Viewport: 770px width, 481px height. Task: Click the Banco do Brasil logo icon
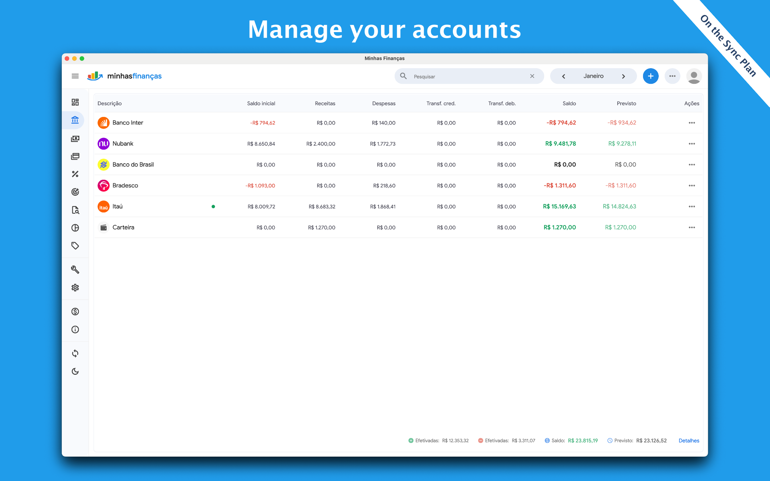click(104, 165)
